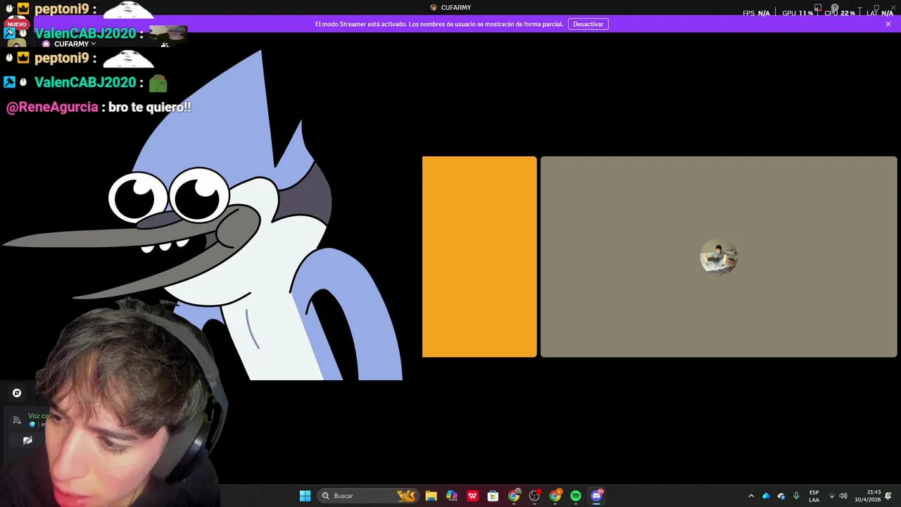The width and height of the screenshot is (901, 507).
Task: Open the notification bell in the taskbar
Action: [888, 496]
